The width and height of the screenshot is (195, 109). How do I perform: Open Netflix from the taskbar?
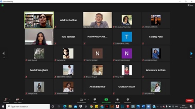[107, 106]
